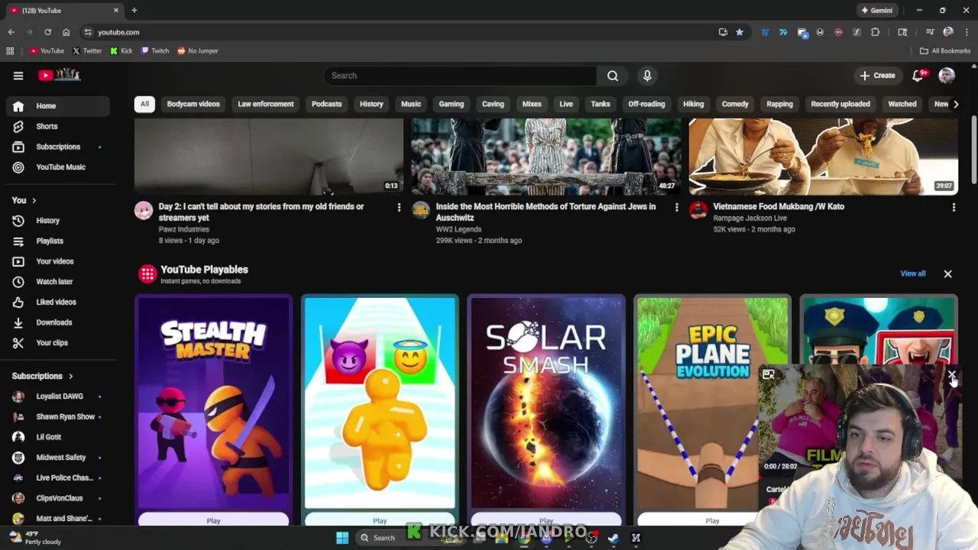Start voice search with microphone icon
The width and height of the screenshot is (978, 550).
647,76
